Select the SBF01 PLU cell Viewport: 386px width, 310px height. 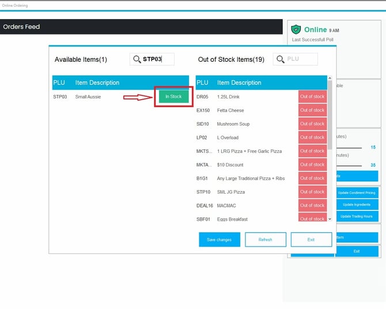coord(203,219)
